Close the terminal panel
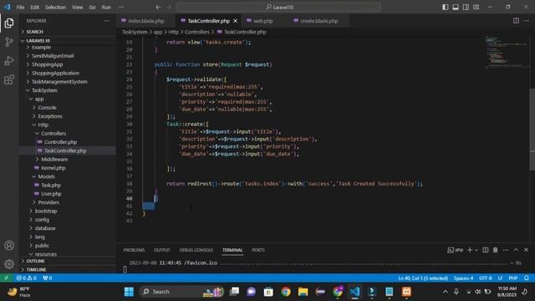Viewport: 535px width, 301px height. coord(526,250)
